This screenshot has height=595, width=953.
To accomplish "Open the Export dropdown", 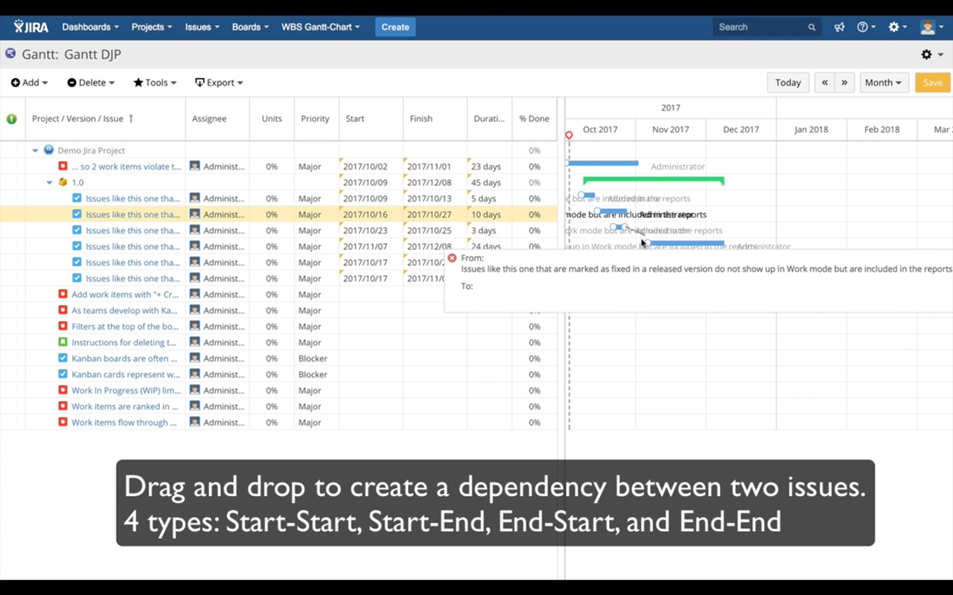I will pos(219,83).
